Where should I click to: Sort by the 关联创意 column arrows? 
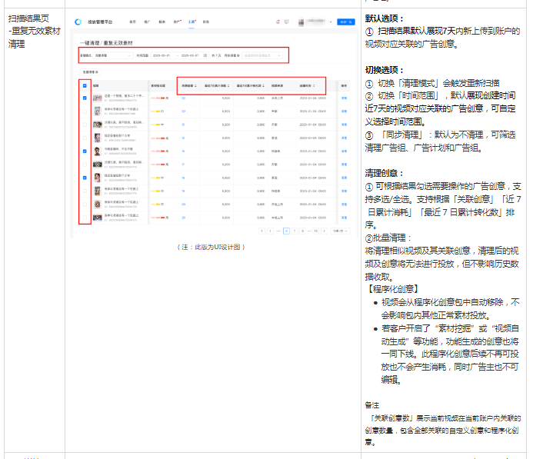pos(195,85)
